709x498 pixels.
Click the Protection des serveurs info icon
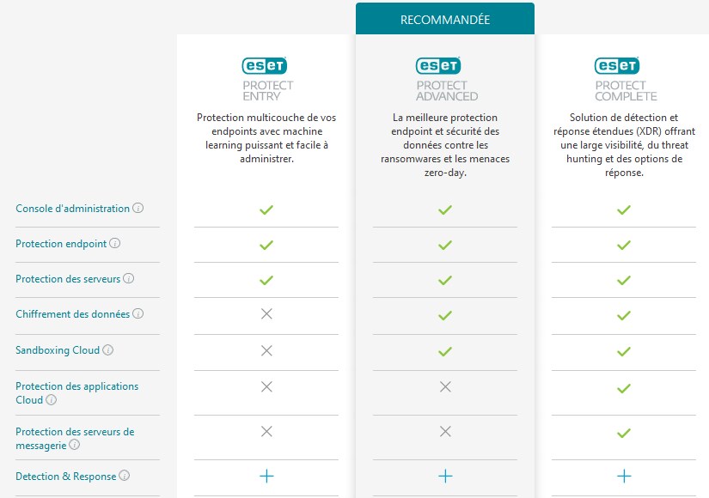[129, 279]
